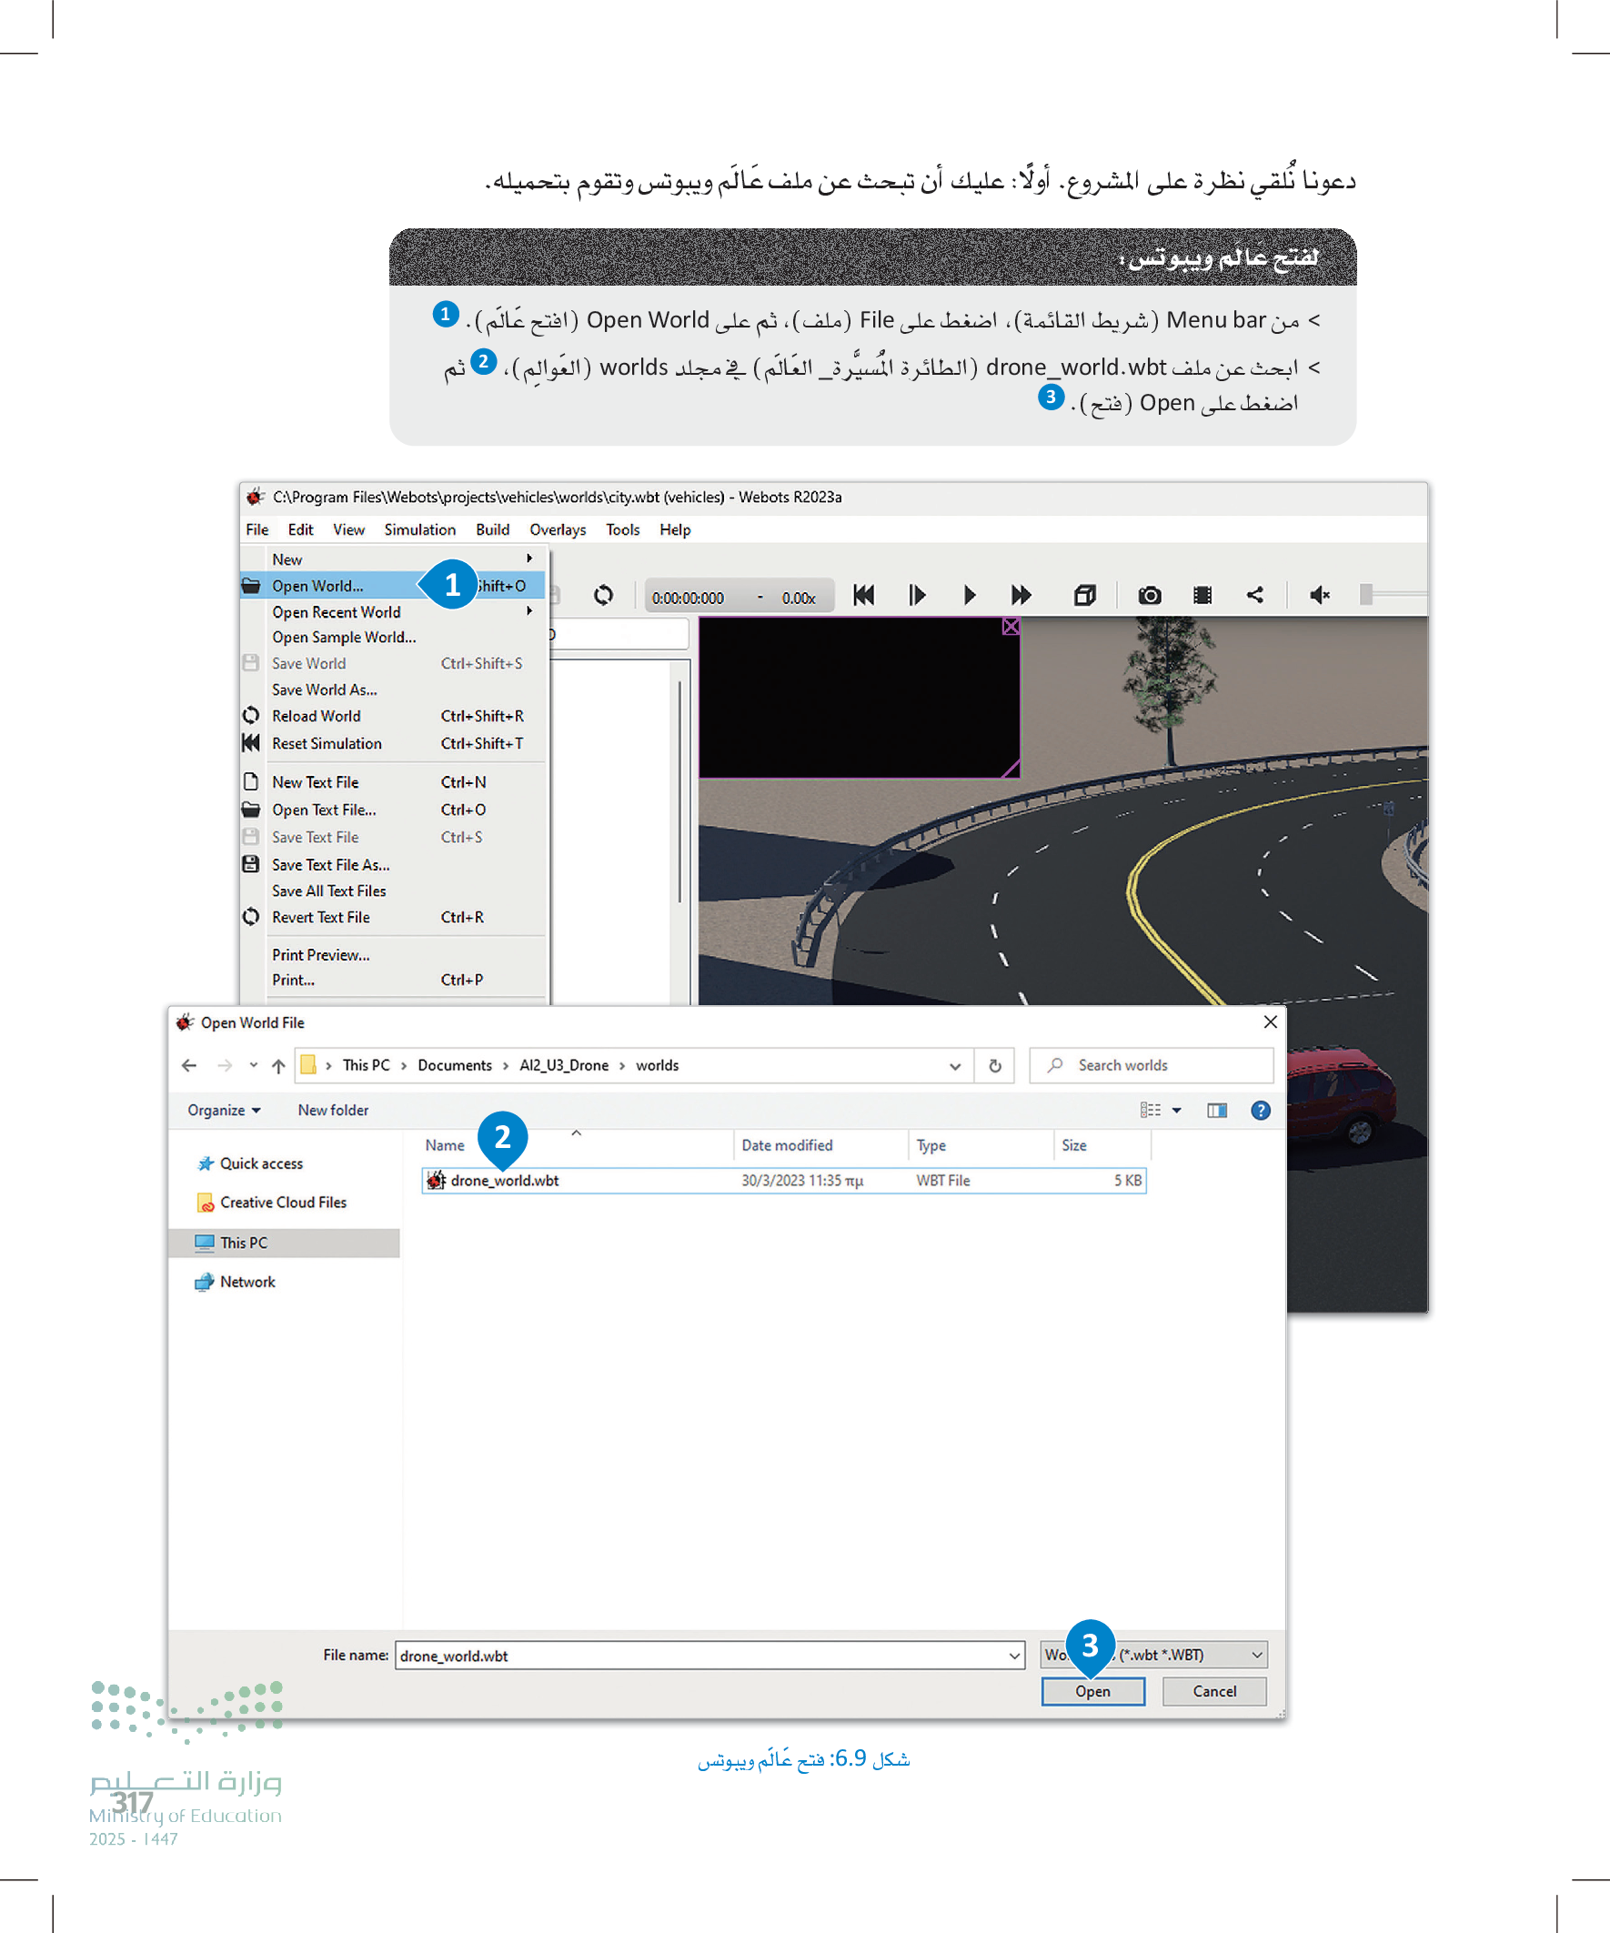
Task: Expand the Organize dropdown
Action: (x=224, y=1110)
